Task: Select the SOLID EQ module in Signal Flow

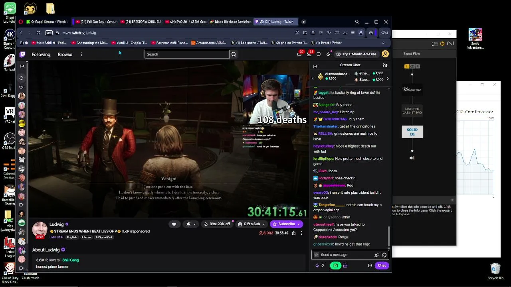Action: [x=412, y=132]
